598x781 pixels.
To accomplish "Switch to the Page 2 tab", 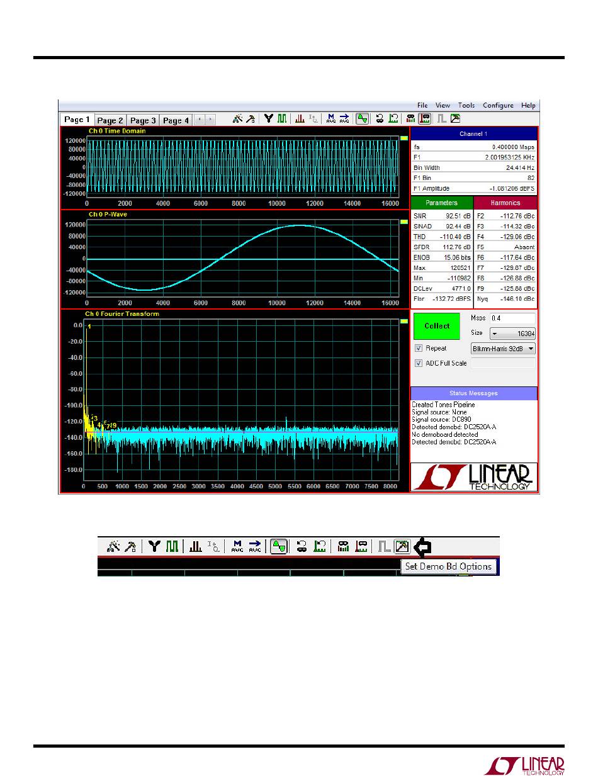I will 110,120.
